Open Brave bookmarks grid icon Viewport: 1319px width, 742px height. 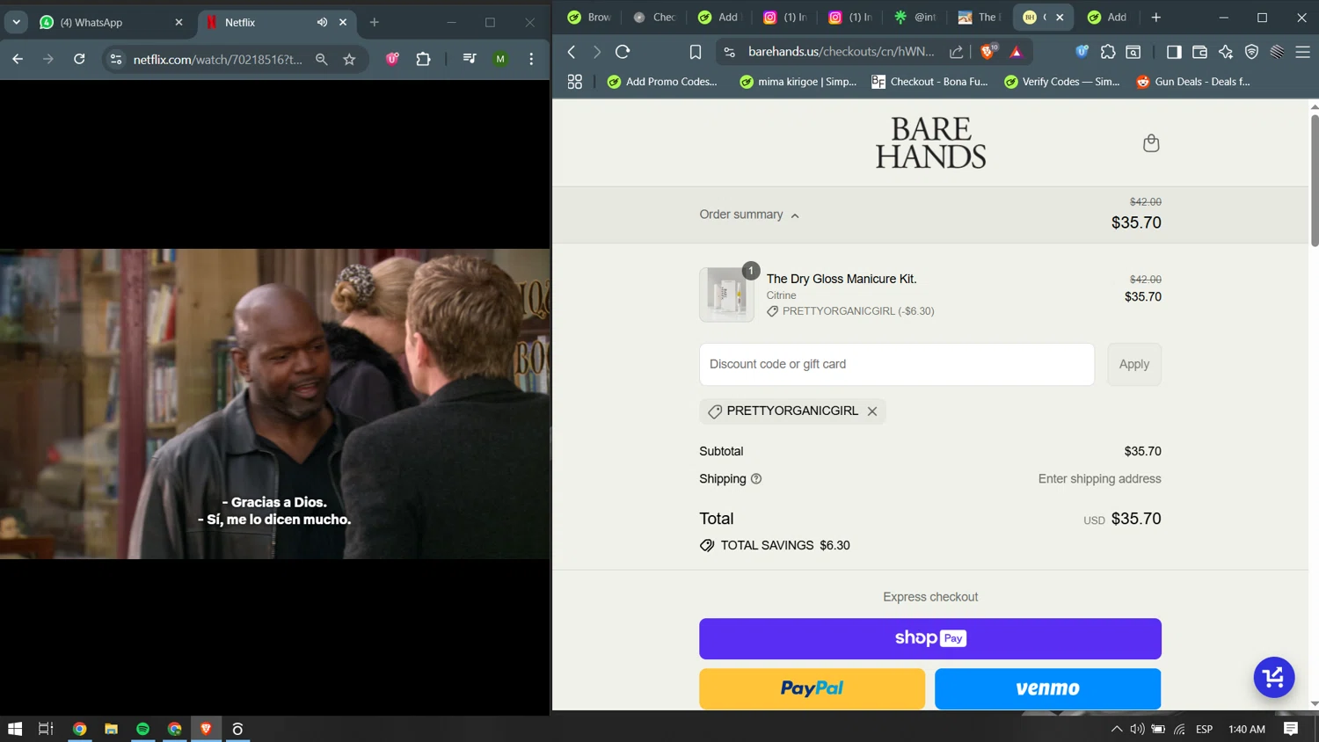click(575, 82)
